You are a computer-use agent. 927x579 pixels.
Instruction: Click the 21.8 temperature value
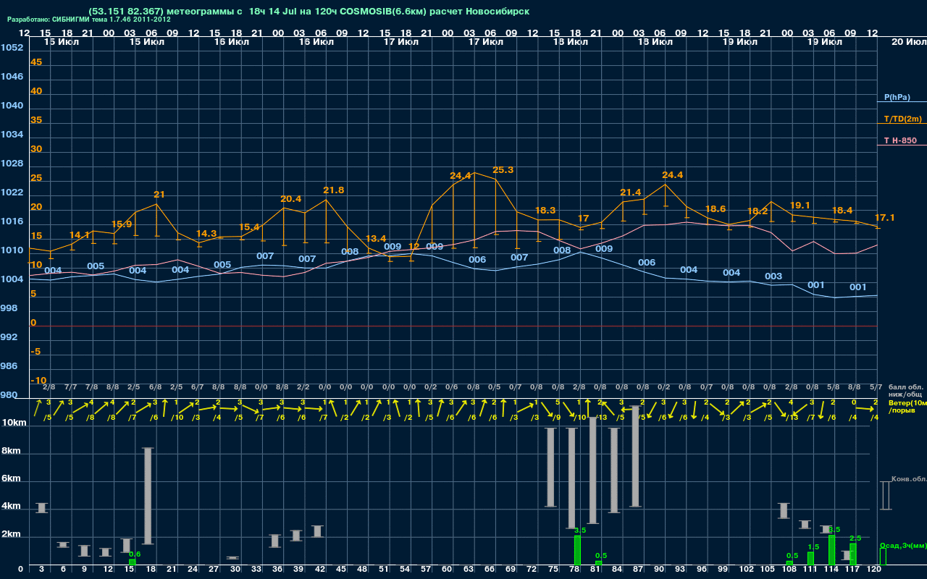click(x=334, y=190)
